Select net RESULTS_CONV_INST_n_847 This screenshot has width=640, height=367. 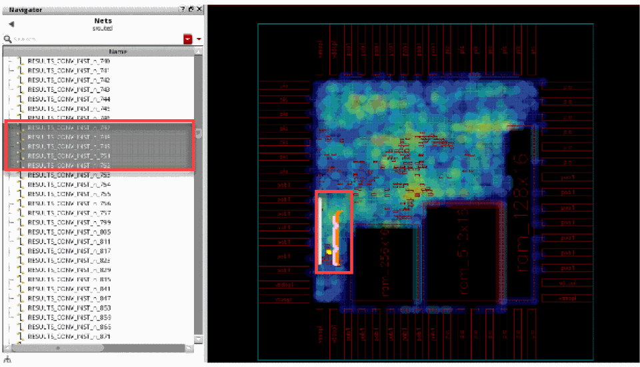point(69,298)
